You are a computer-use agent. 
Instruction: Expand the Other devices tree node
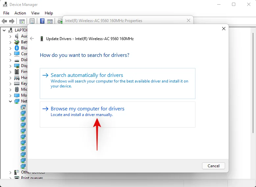point(10,173)
